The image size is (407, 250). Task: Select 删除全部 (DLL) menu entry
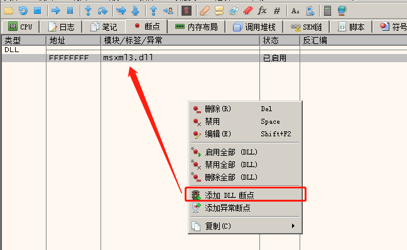pyautogui.click(x=245, y=177)
